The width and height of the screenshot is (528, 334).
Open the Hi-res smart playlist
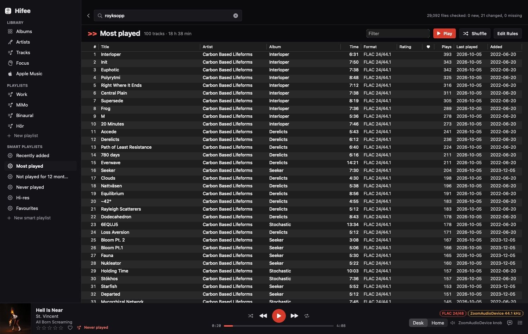(23, 198)
